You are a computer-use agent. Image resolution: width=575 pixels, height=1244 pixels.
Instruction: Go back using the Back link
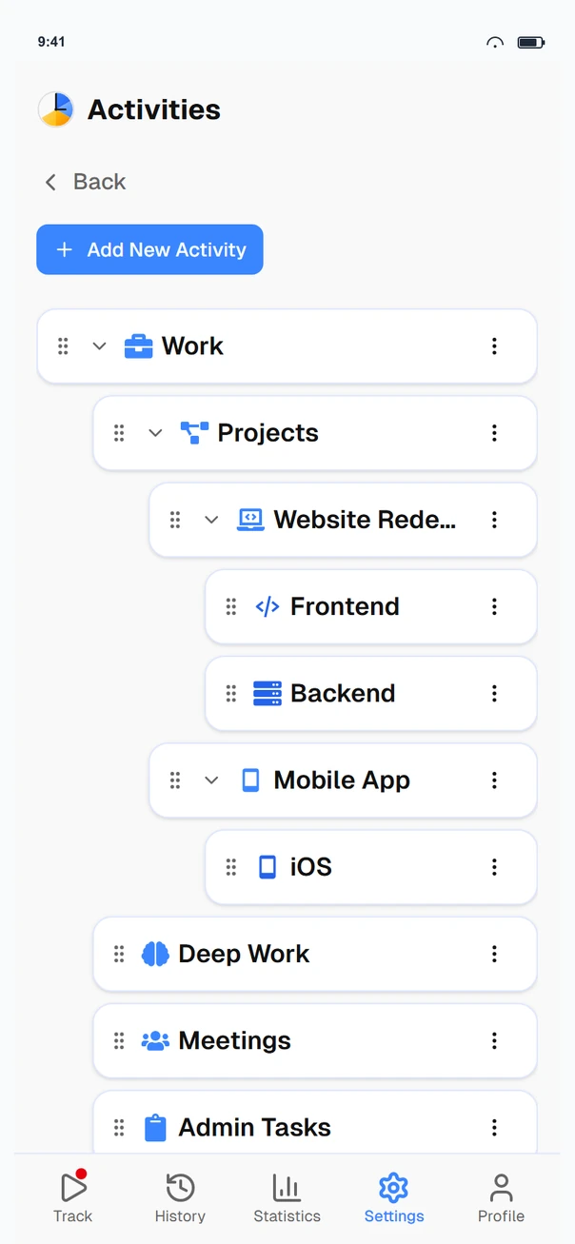pyautogui.click(x=85, y=182)
